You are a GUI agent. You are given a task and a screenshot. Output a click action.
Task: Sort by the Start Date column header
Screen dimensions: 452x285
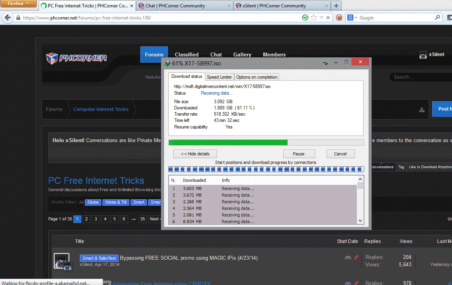coord(347,241)
